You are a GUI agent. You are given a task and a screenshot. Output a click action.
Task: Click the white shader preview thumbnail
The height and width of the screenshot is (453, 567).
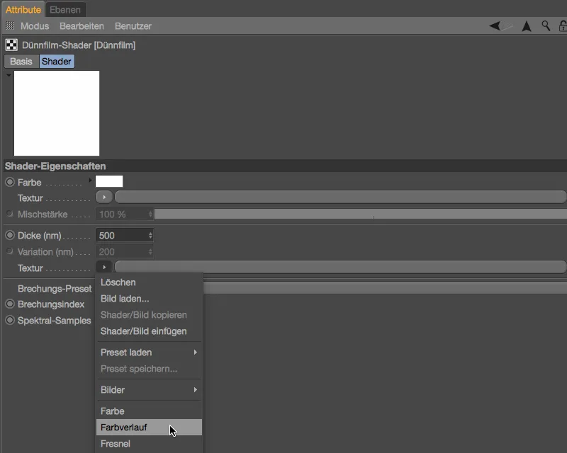pyautogui.click(x=57, y=113)
